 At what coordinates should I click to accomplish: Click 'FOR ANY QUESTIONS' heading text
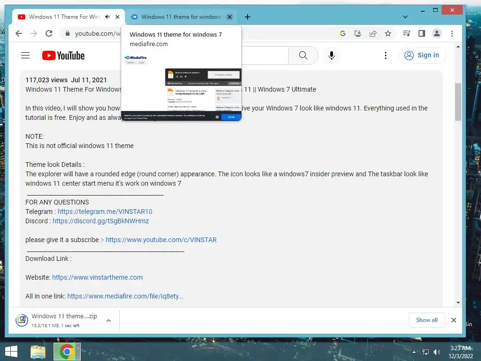pos(57,202)
